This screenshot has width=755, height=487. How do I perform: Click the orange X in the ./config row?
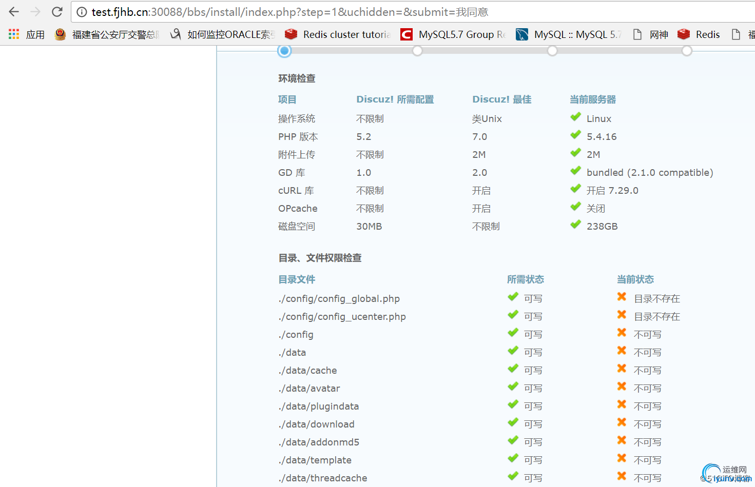tap(622, 333)
